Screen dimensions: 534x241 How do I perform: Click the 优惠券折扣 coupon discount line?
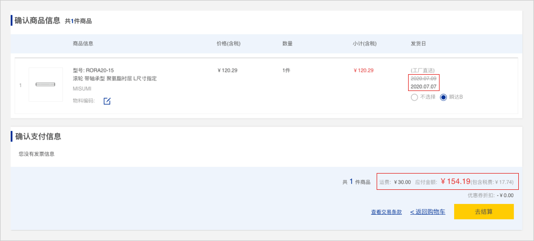pos(490,195)
